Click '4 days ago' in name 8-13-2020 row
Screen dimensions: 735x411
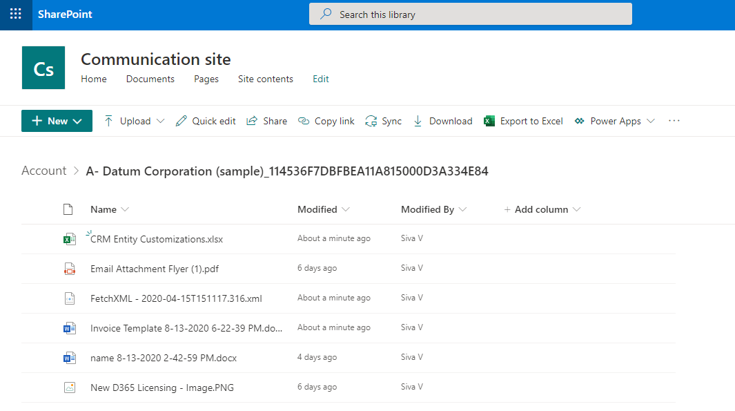click(317, 357)
